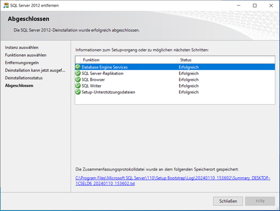
Task: Click the Instanz auswählen step
Action: (22, 48)
